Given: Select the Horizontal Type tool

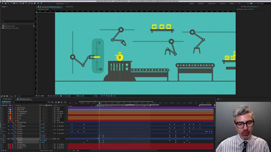Looking at the screenshot, I should pos(26,4).
